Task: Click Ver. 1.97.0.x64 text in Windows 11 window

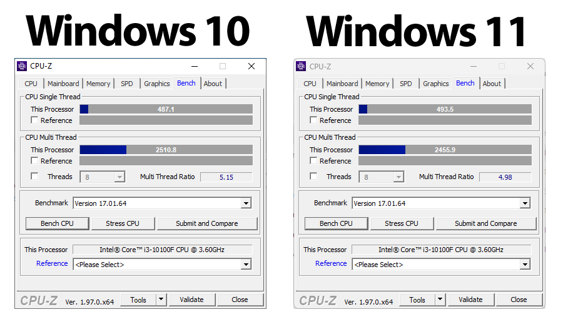Action: tap(368, 302)
